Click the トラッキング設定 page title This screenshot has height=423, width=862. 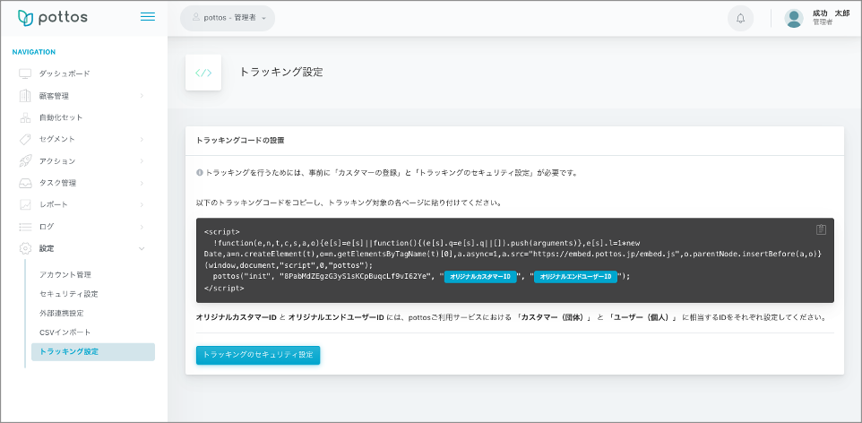(x=281, y=72)
